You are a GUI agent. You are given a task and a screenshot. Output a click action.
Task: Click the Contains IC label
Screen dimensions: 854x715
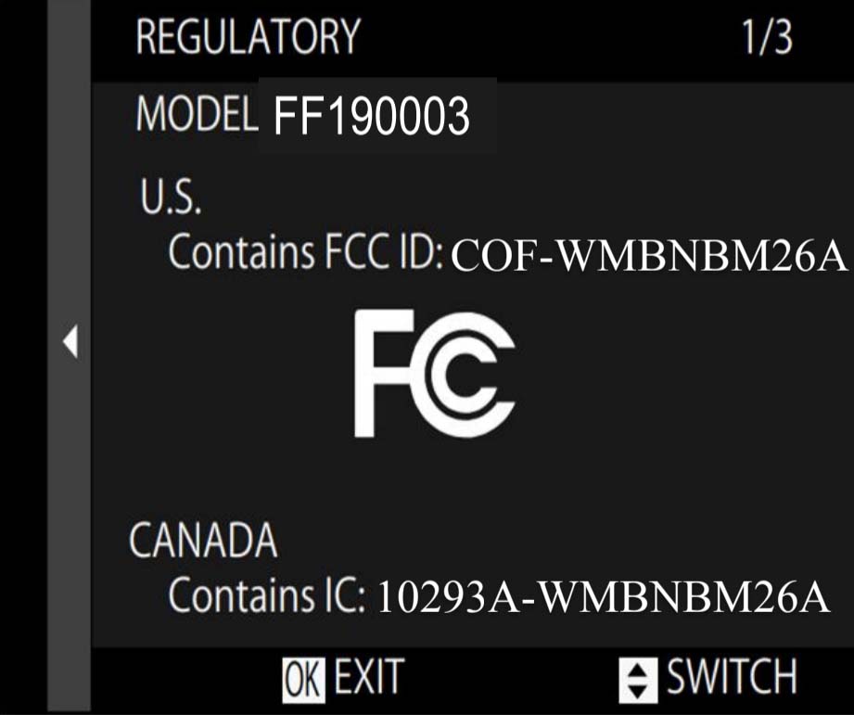[267, 594]
